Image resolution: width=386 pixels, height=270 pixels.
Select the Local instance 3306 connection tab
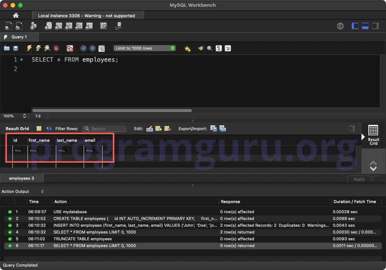click(88, 16)
